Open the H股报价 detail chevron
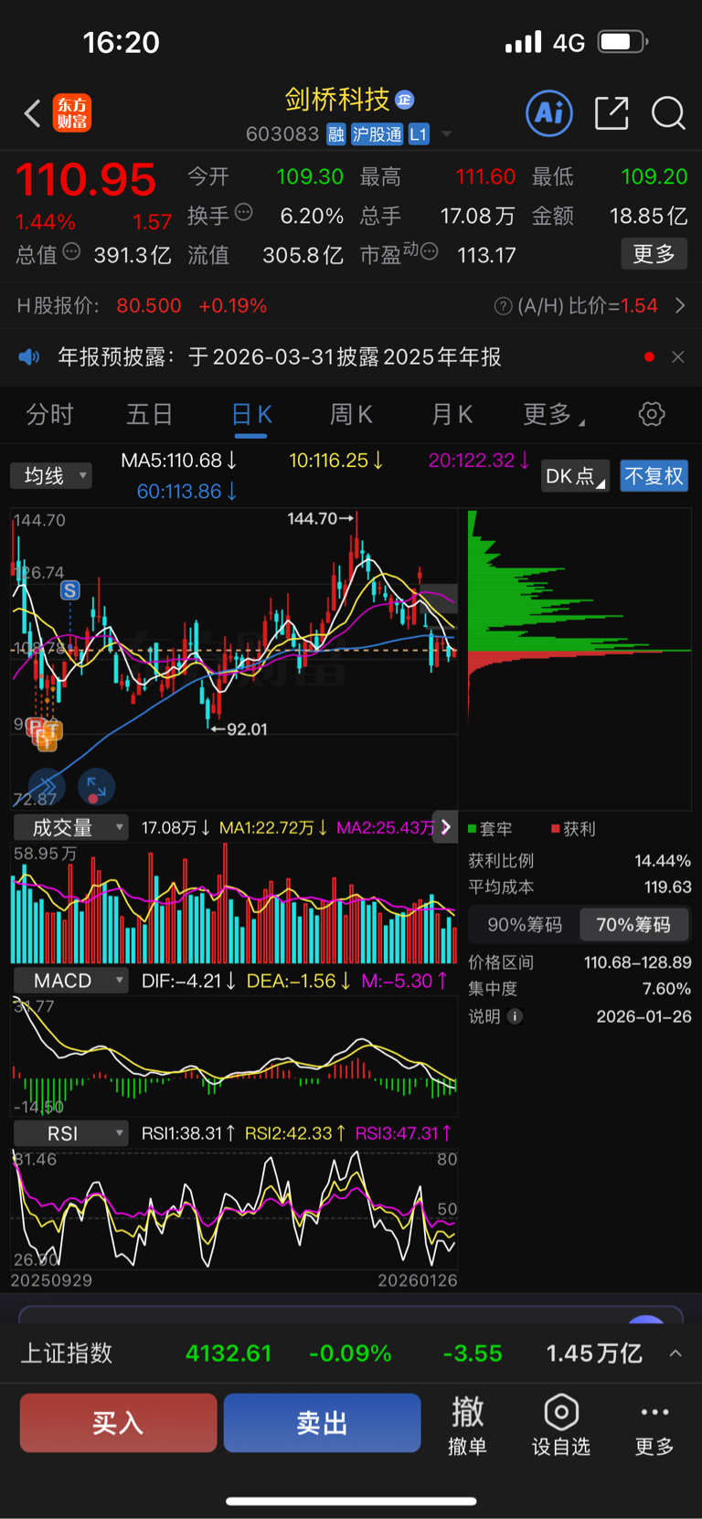The height and width of the screenshot is (1519, 702). (x=679, y=306)
